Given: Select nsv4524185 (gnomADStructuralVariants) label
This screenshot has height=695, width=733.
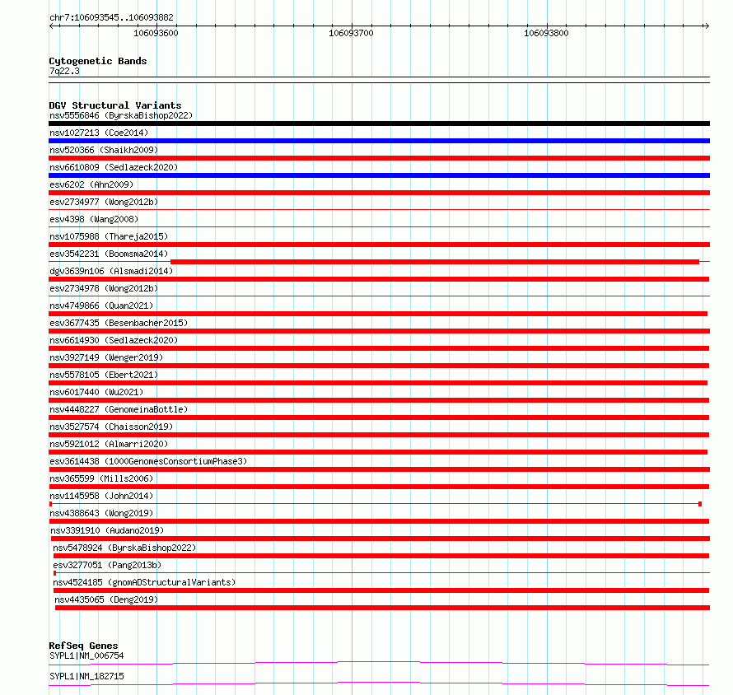Looking at the screenshot, I should click(144, 582).
